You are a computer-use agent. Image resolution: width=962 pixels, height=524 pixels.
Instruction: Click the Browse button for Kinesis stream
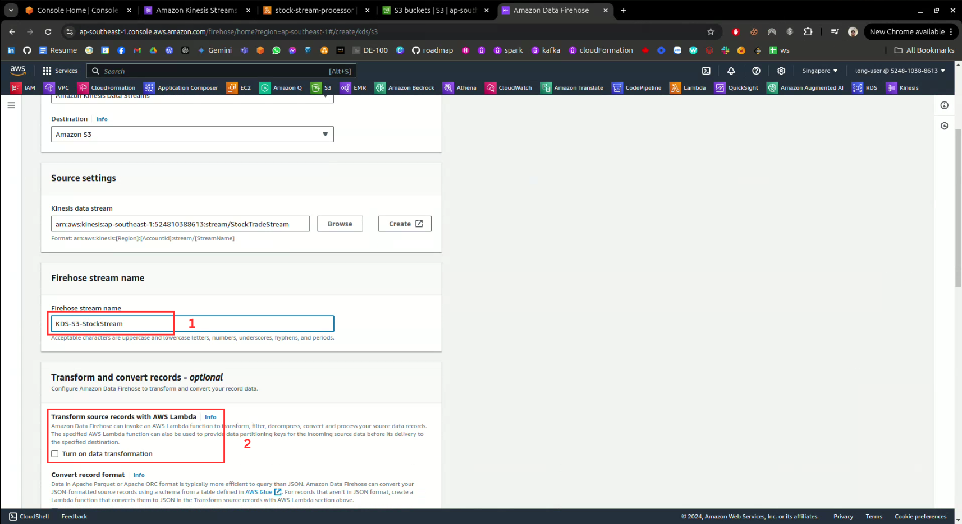[340, 224]
